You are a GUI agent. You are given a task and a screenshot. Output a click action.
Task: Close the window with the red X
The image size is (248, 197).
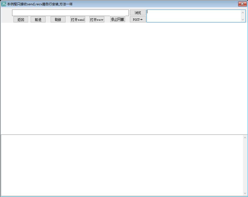click(x=242, y=4)
